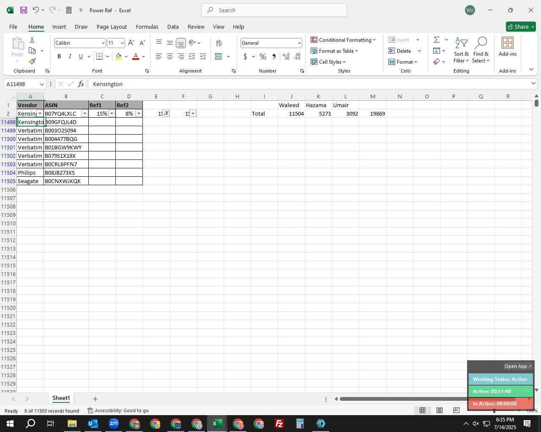Toggle Middle Align vertical alignment

point(170,43)
